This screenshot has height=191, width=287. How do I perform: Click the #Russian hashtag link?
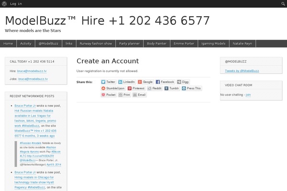25,143
